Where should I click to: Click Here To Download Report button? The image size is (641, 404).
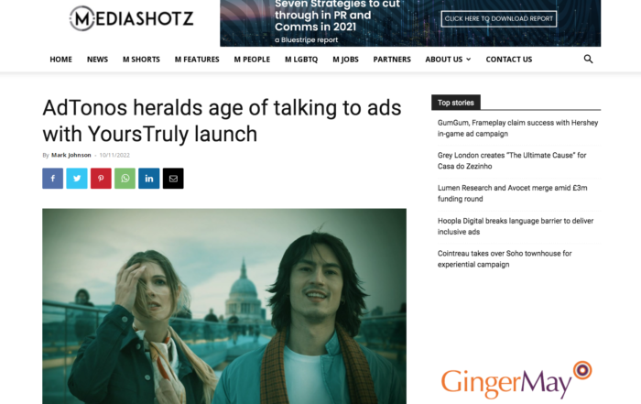coord(499,19)
